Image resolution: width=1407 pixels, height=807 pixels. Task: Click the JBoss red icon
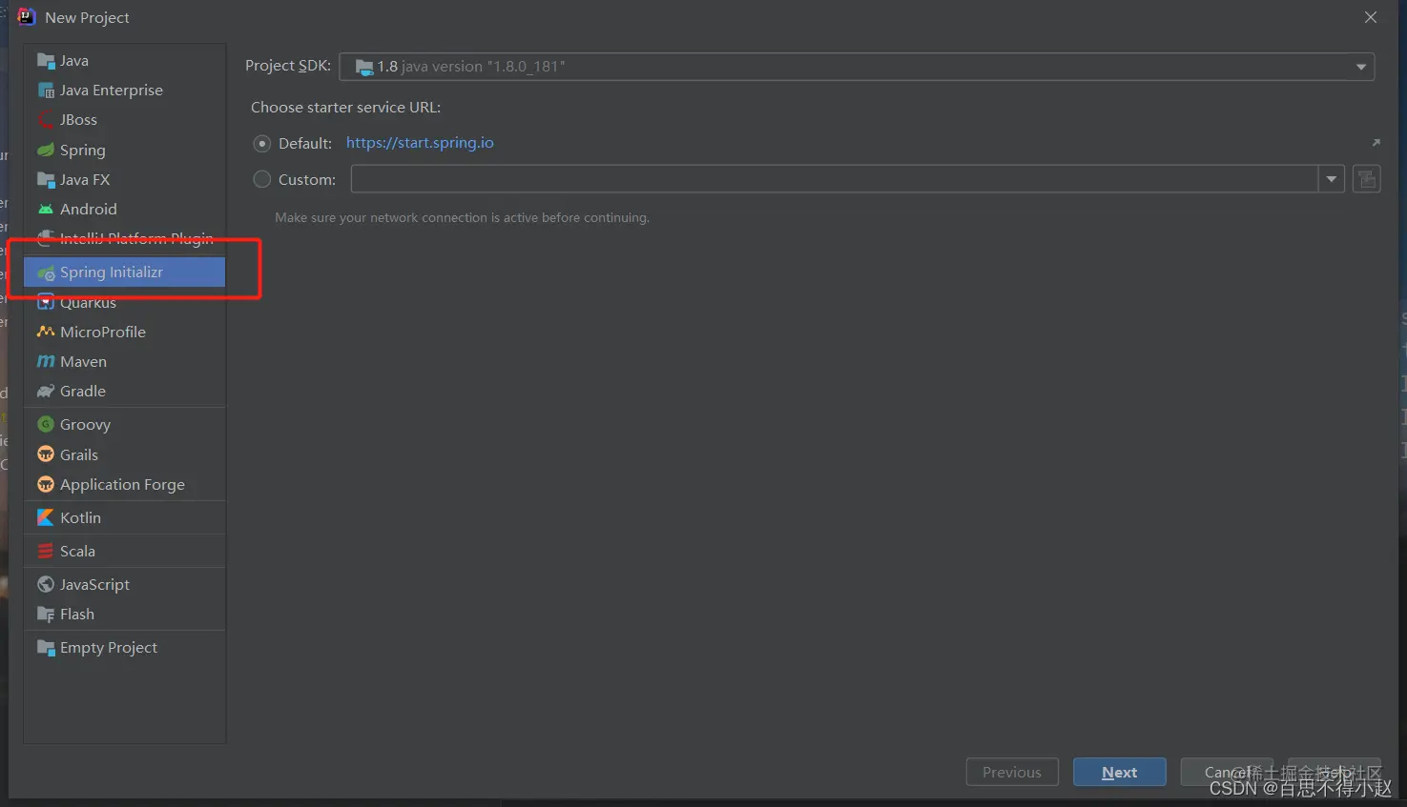coord(45,120)
